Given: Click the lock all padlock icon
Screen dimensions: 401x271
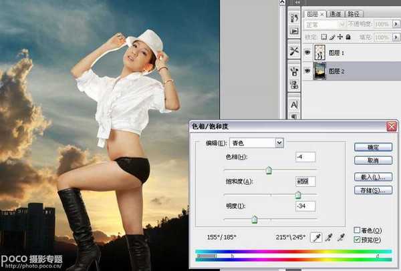Looking at the screenshot, I should (348, 37).
